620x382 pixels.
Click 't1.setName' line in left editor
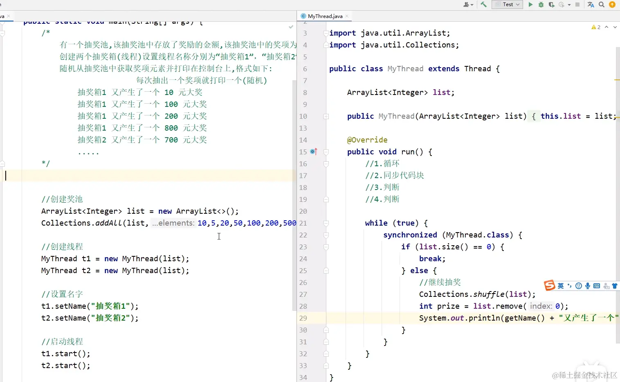click(x=90, y=306)
